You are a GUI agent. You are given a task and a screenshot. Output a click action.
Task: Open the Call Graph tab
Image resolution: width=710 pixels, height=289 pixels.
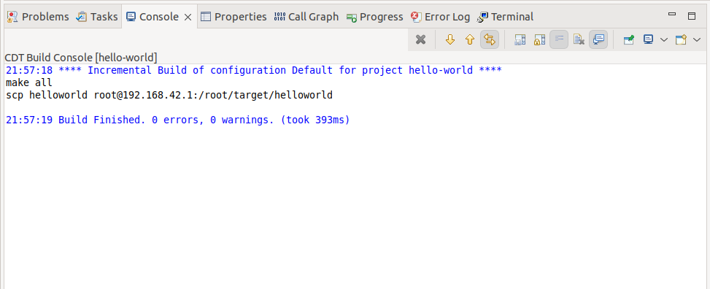click(306, 17)
